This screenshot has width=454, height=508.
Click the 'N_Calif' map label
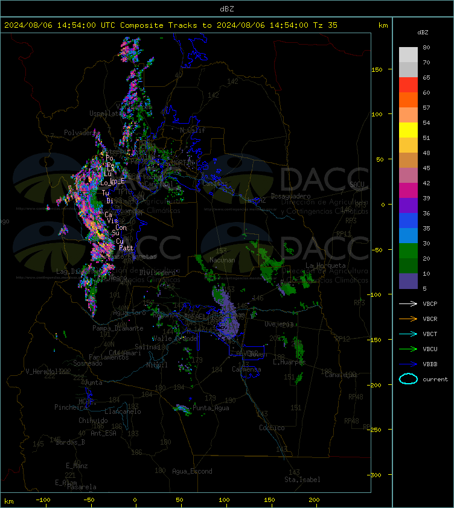[193, 130]
